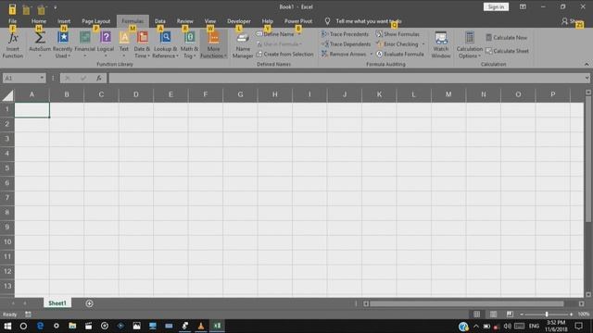This screenshot has width=593, height=333.
Task: Switch to the Page Layout tab
Action: [96, 21]
